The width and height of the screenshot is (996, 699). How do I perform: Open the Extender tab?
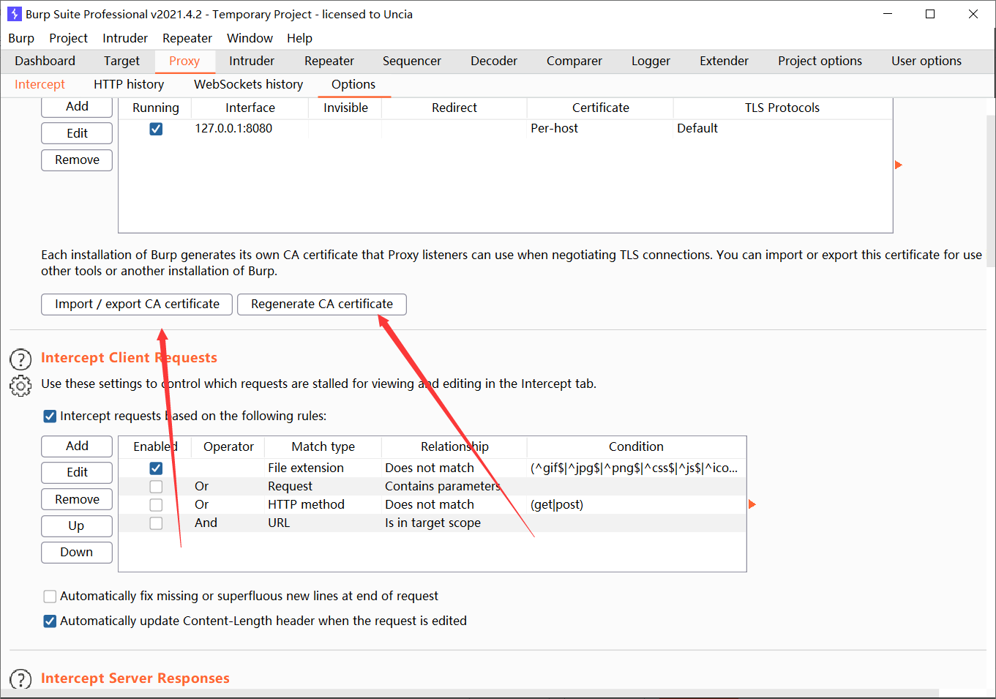click(x=724, y=61)
